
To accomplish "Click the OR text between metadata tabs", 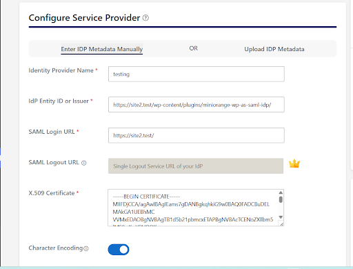I will pos(194,48).
